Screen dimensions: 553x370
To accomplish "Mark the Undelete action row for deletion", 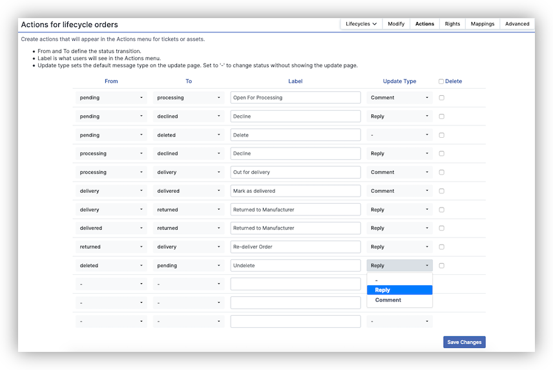I will click(441, 266).
